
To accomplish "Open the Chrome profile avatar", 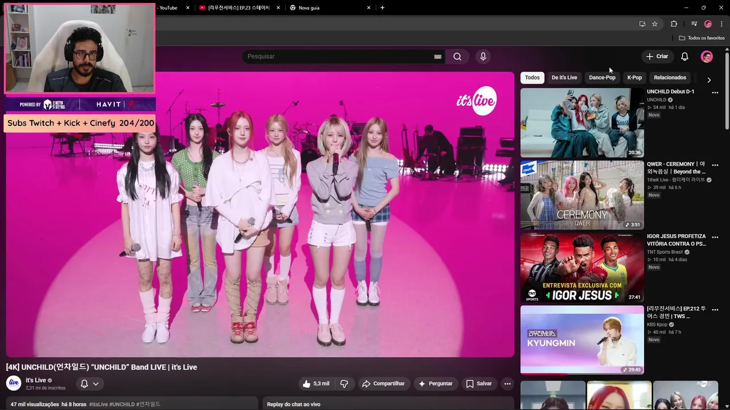I will [x=708, y=24].
